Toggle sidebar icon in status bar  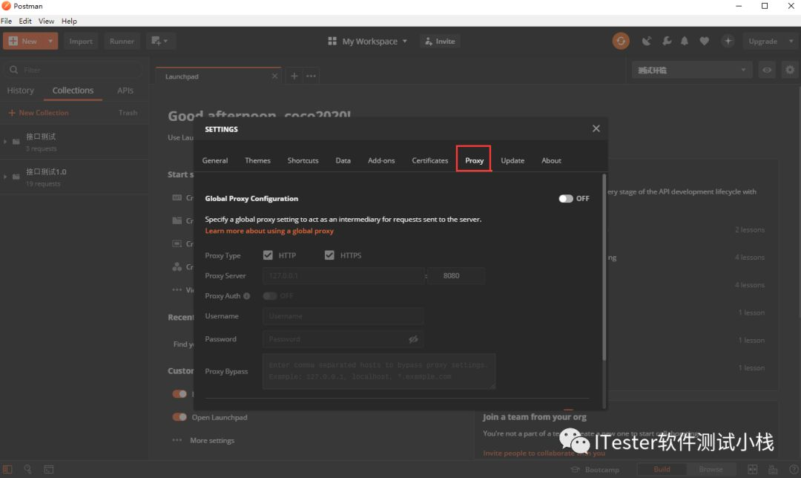(x=7, y=469)
